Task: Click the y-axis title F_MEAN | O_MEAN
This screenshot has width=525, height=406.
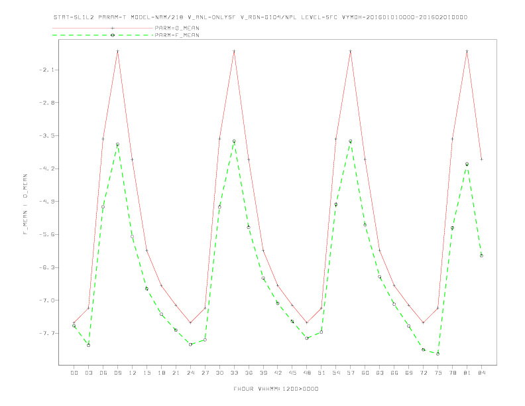Action: coord(25,204)
